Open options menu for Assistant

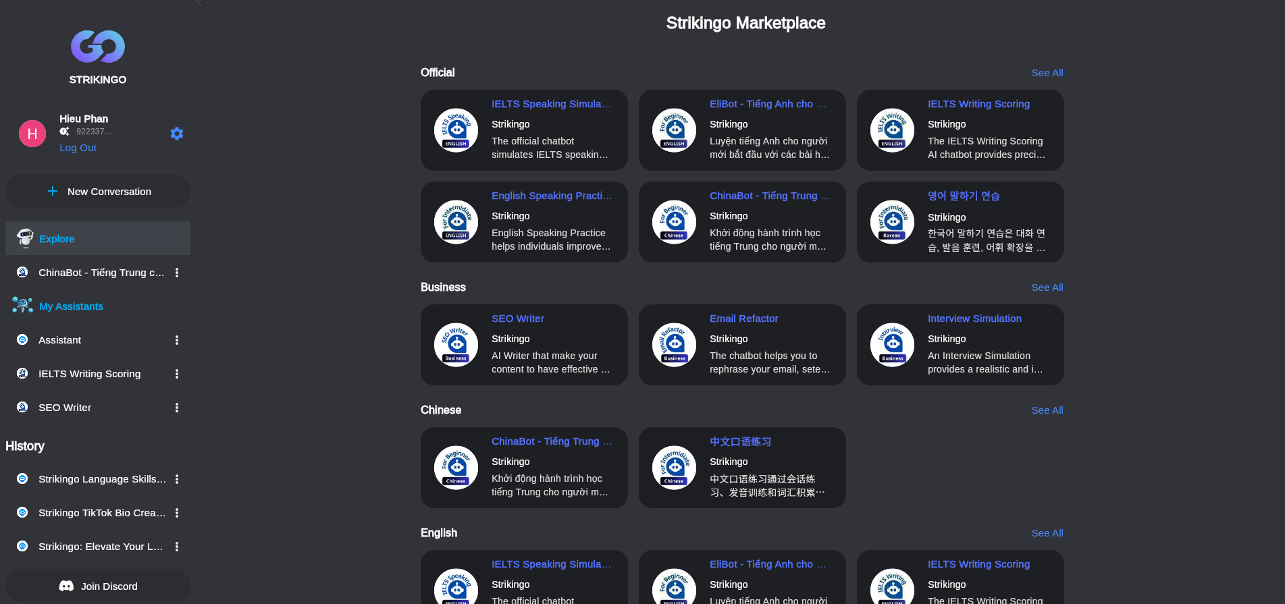click(177, 340)
